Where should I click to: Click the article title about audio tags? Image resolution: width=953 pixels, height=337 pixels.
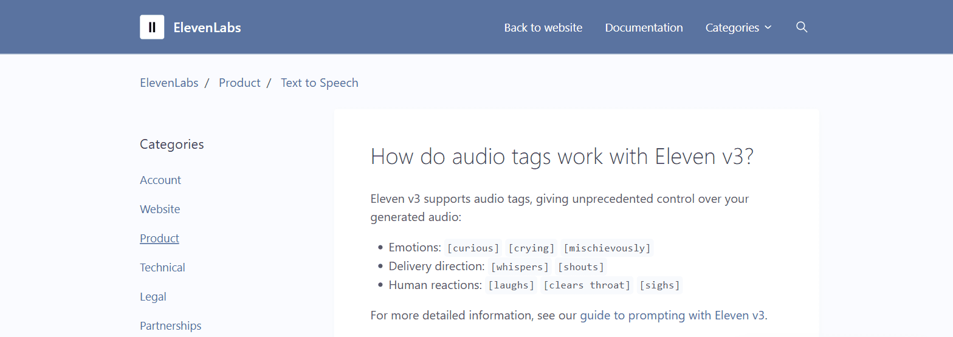[x=562, y=157]
